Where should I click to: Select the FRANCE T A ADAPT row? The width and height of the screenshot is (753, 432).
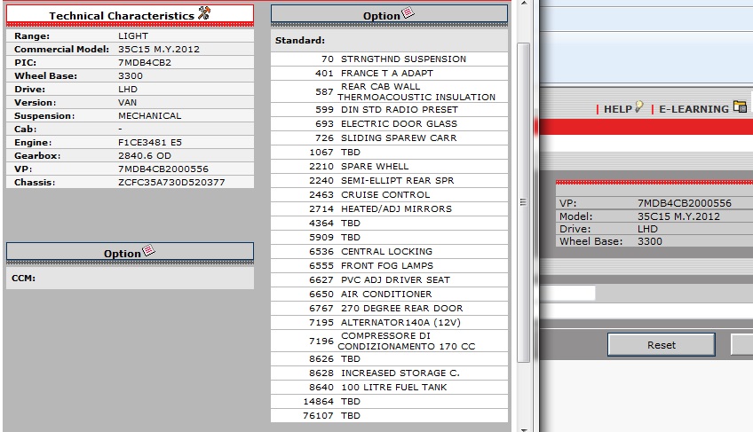tap(390, 73)
